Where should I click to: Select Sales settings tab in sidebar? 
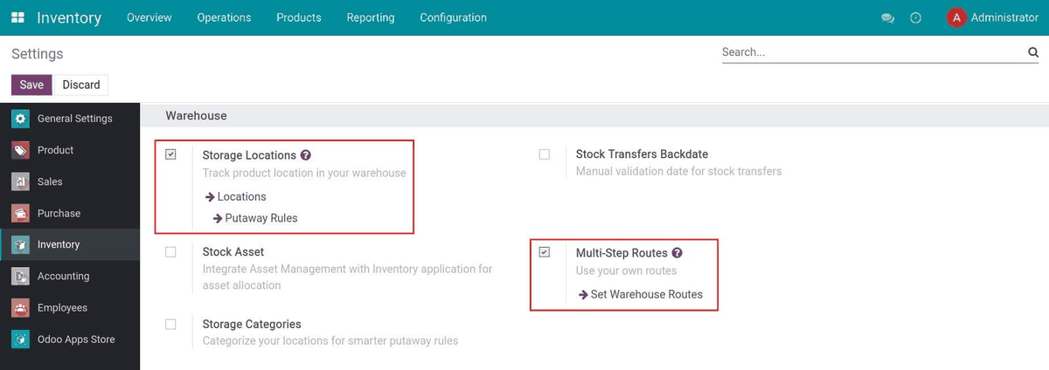[70, 182]
